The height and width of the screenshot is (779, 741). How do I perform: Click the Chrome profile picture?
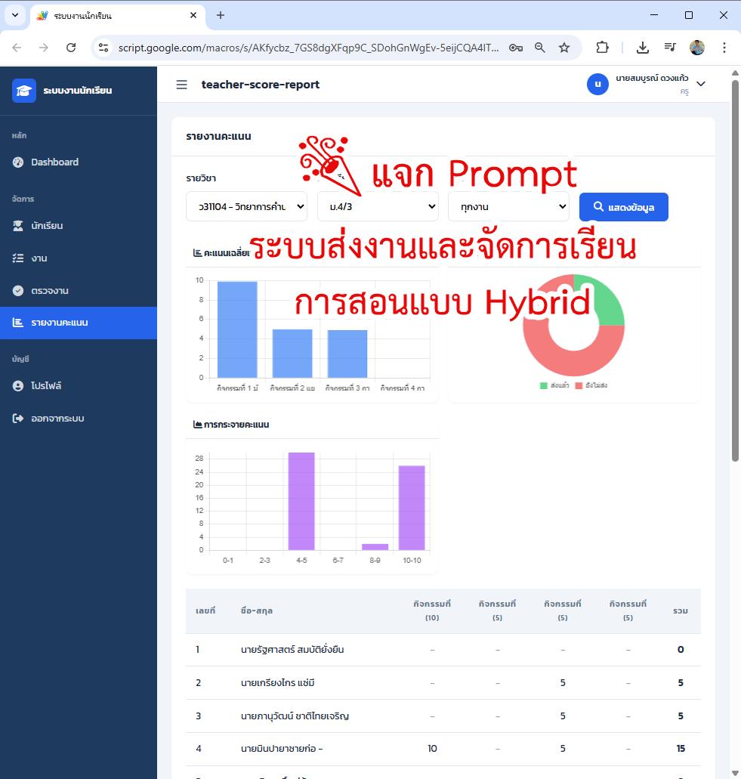pos(697,48)
